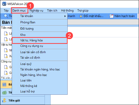Viewport: 139px width, 105px height.
Task: Click the magnifier search icon in toolbar
Action: point(6,16)
